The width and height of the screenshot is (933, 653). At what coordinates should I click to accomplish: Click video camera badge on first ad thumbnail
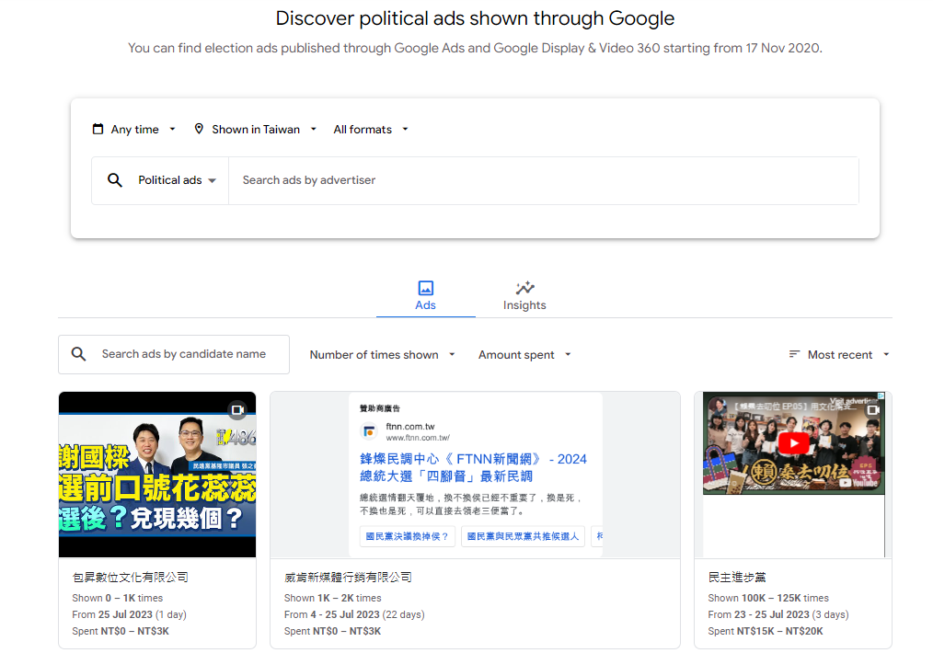(237, 410)
